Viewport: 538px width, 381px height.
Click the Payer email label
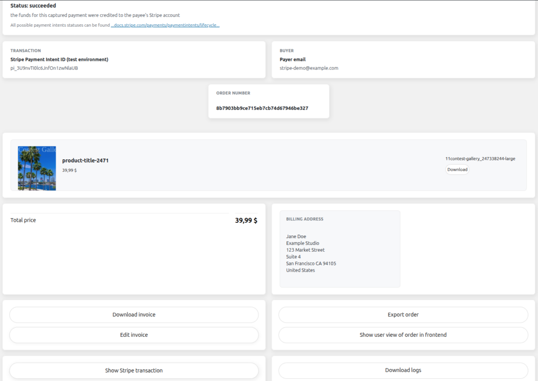(x=292, y=59)
